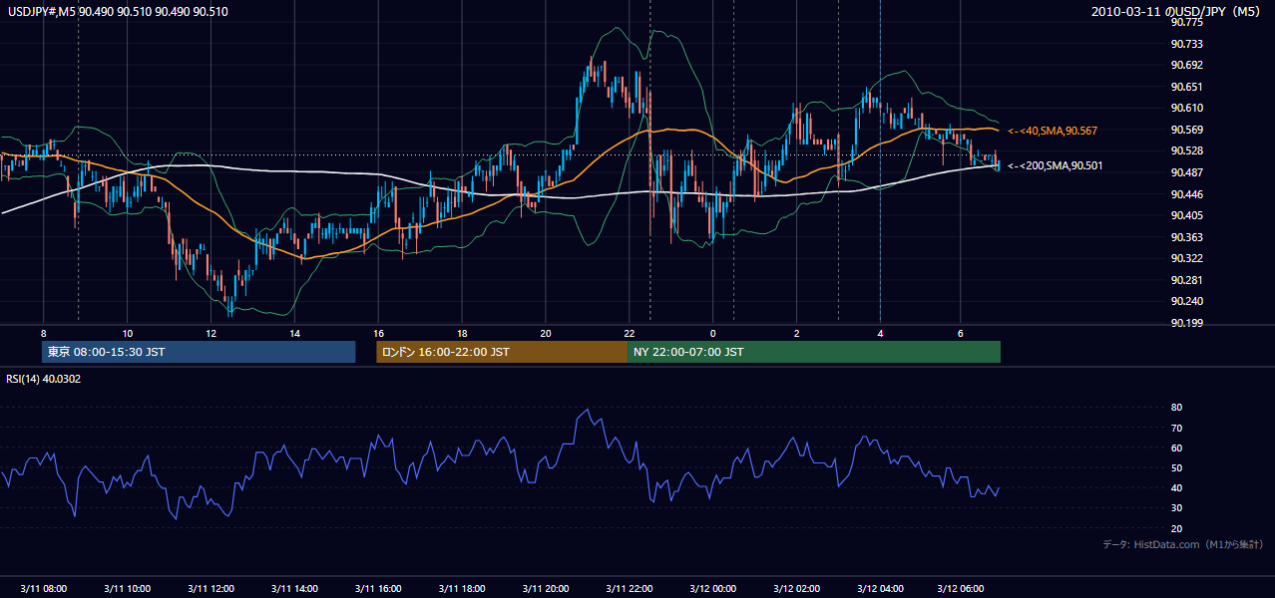Click the 3/12 04:00 date label
This screenshot has height=598, width=1275.
point(880,589)
